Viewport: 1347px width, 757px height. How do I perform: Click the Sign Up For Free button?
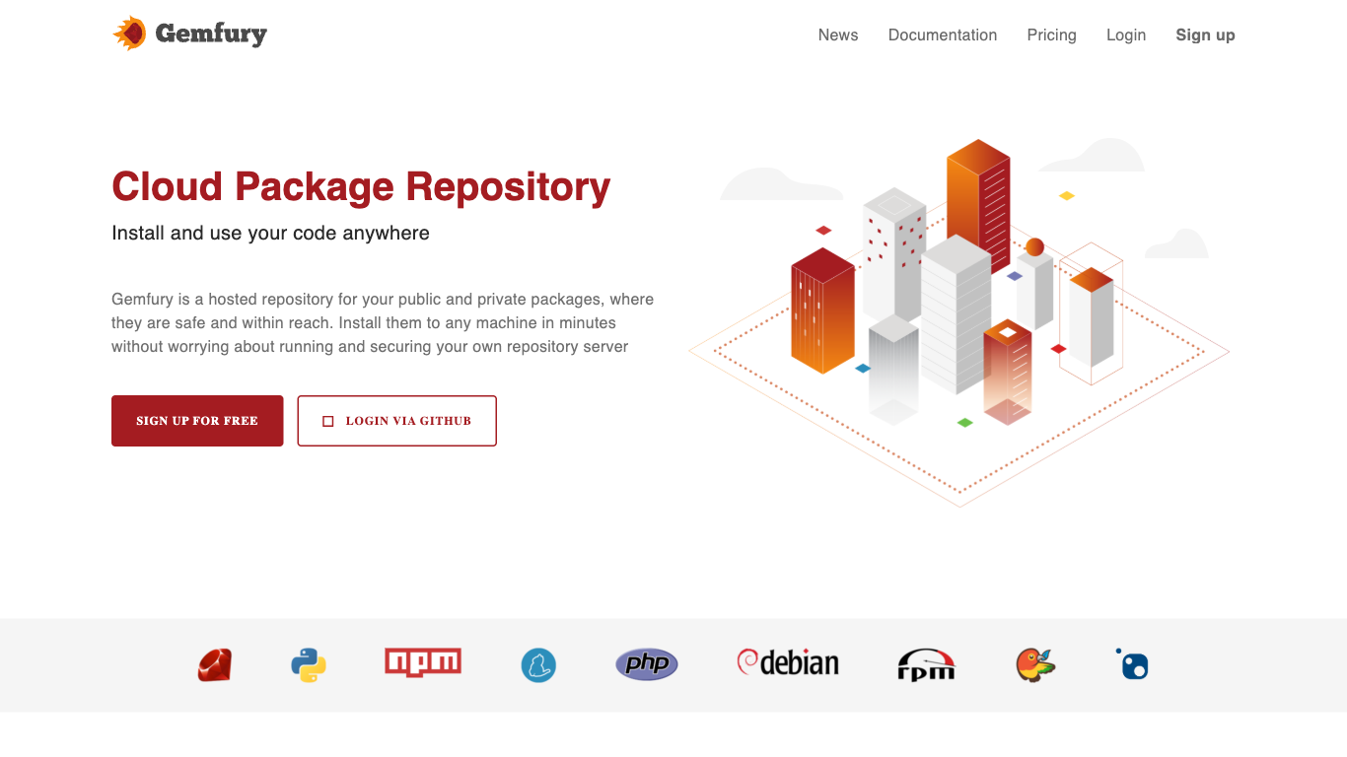pyautogui.click(x=197, y=421)
